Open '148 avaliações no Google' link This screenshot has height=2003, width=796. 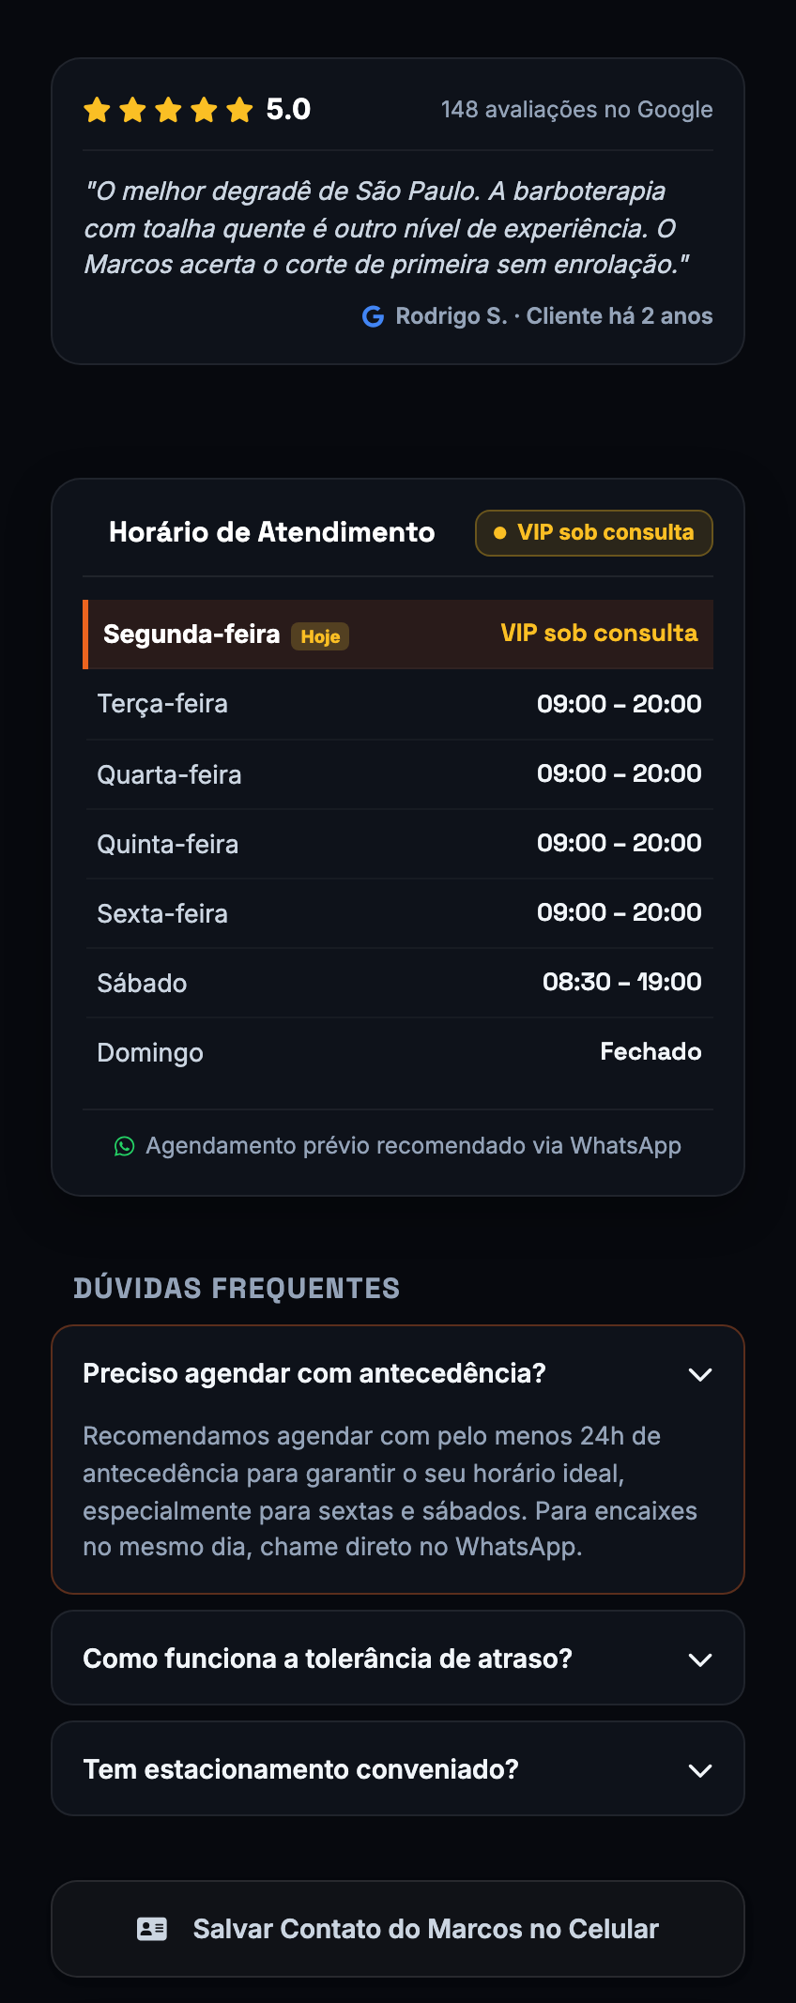pos(576,110)
